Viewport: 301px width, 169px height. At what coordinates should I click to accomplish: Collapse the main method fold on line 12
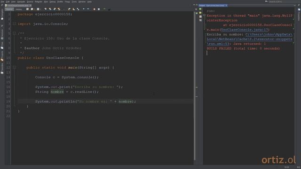14,67
